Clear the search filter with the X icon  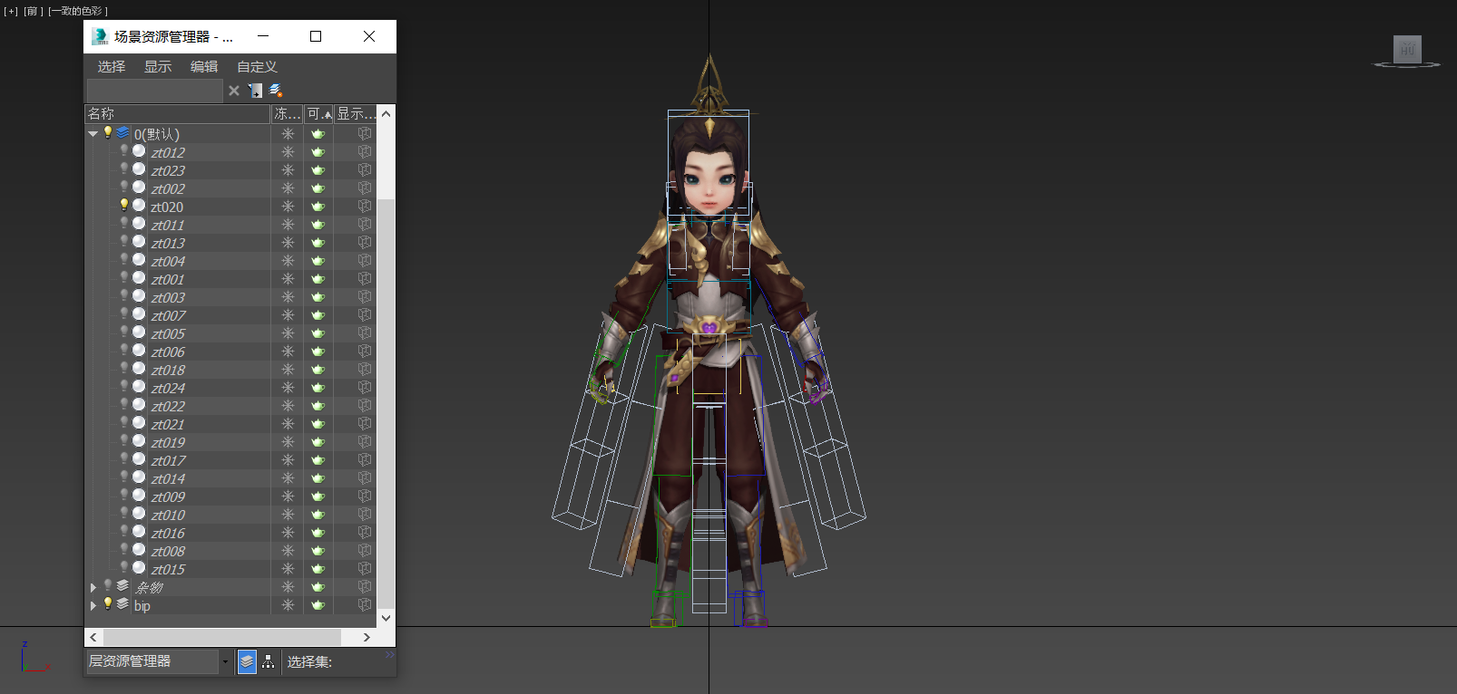(234, 91)
